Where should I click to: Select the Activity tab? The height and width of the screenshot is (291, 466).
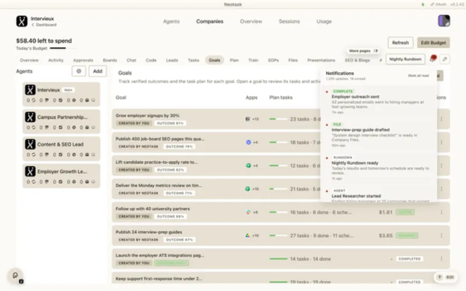point(56,61)
